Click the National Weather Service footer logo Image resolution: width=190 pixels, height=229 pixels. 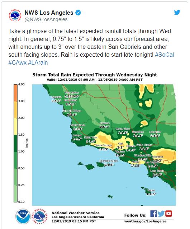(x=39, y=216)
